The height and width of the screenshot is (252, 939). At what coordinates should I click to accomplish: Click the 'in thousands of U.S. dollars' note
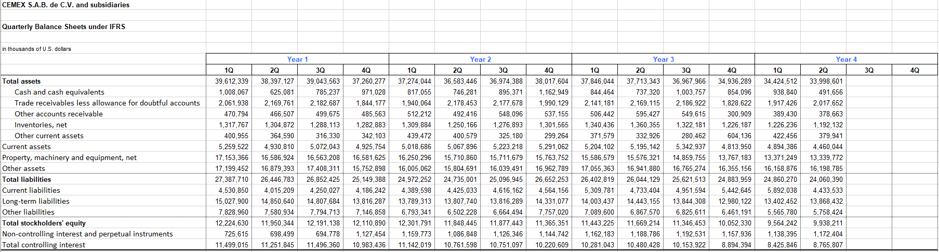coord(36,49)
